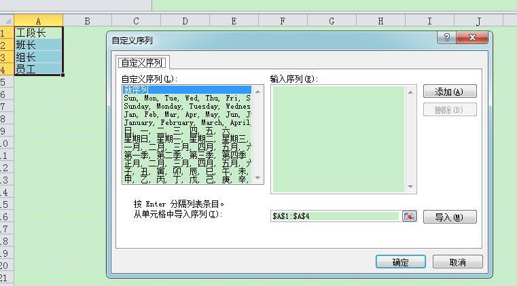This screenshot has width=517, height=286.
Task: Select the 星期日, 星期一 list entry
Action: coord(187,139)
